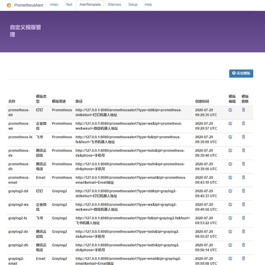Click the prometheus-wx path URL text

[129, 126]
